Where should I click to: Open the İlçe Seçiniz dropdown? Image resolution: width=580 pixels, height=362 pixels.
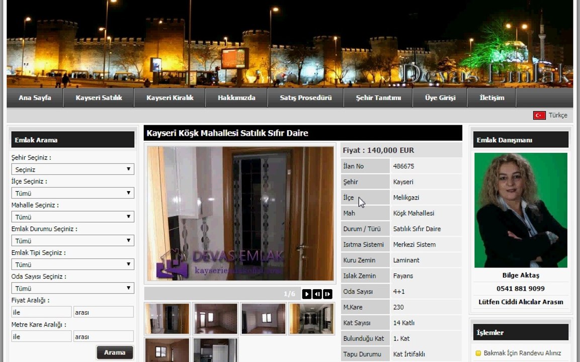(72, 193)
